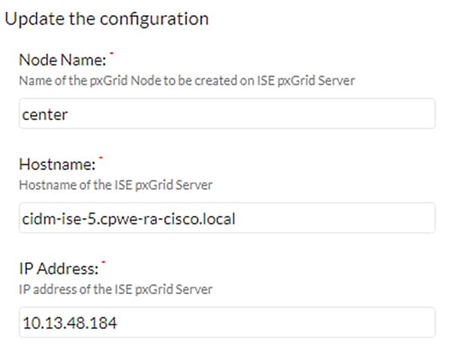Click the IP Address input field
Image resolution: width=452 pixels, height=359 pixels.
227,322
